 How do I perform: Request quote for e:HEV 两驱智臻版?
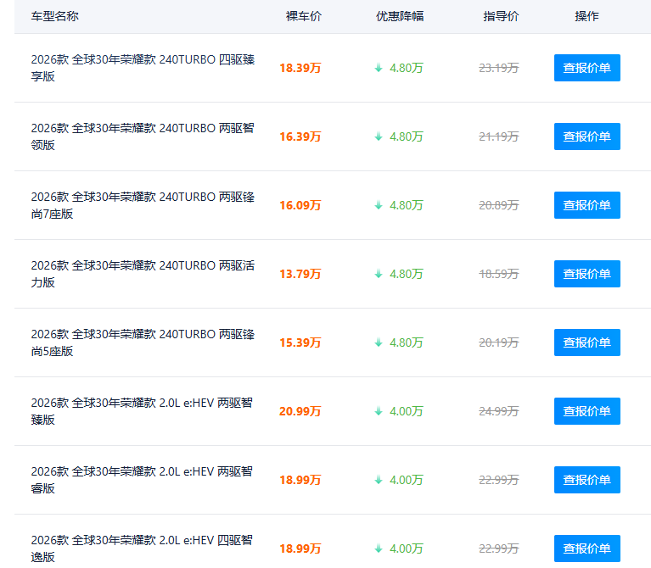pyautogui.click(x=586, y=411)
